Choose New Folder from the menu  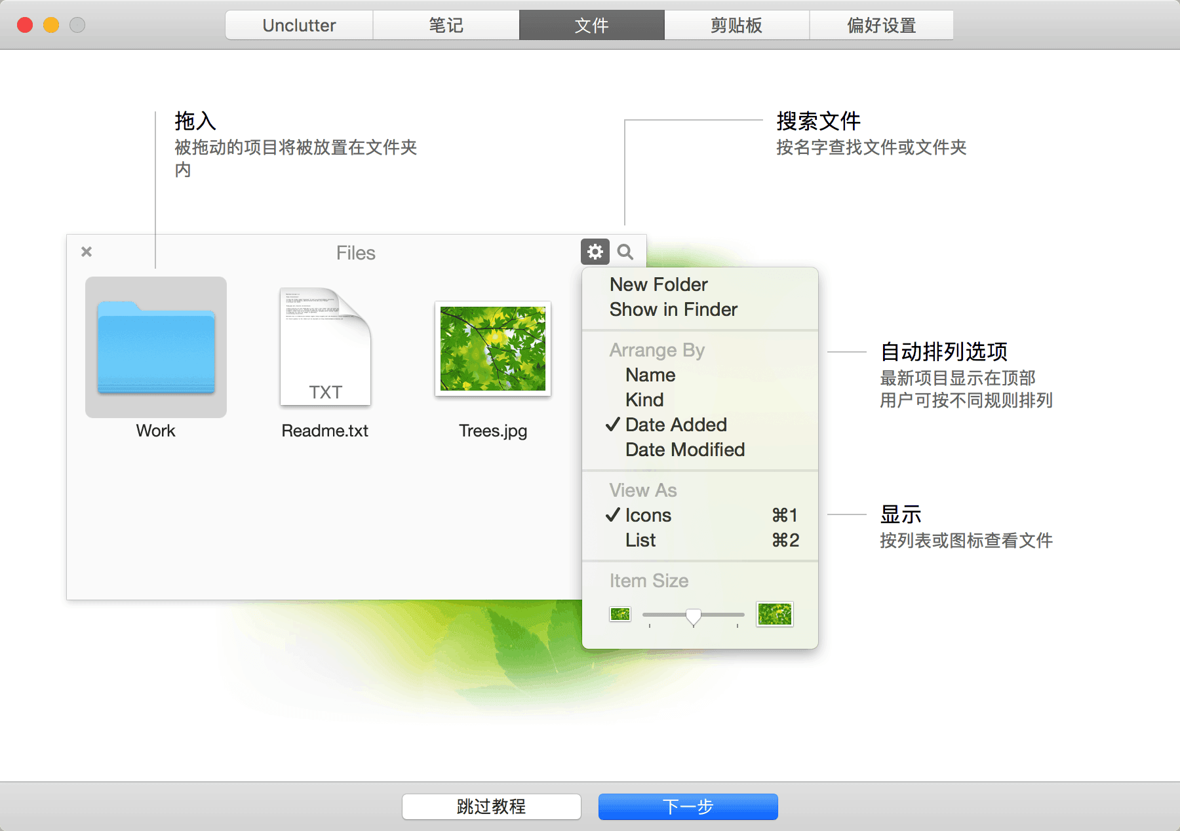pyautogui.click(x=699, y=284)
